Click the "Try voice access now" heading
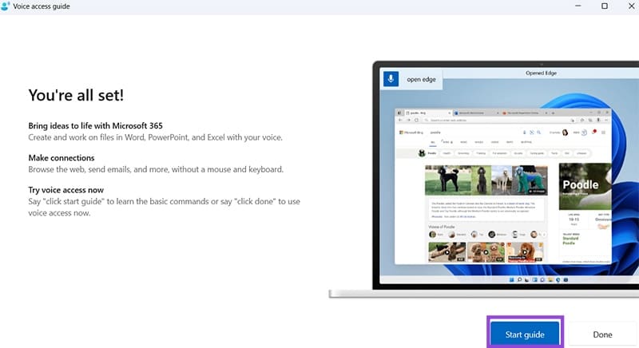639x348 pixels. pos(66,190)
